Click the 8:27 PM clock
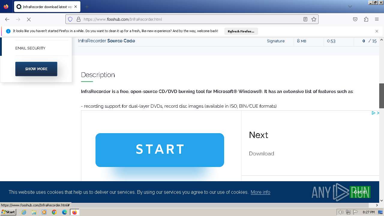This screenshot has height=216, width=384. tap(368, 212)
